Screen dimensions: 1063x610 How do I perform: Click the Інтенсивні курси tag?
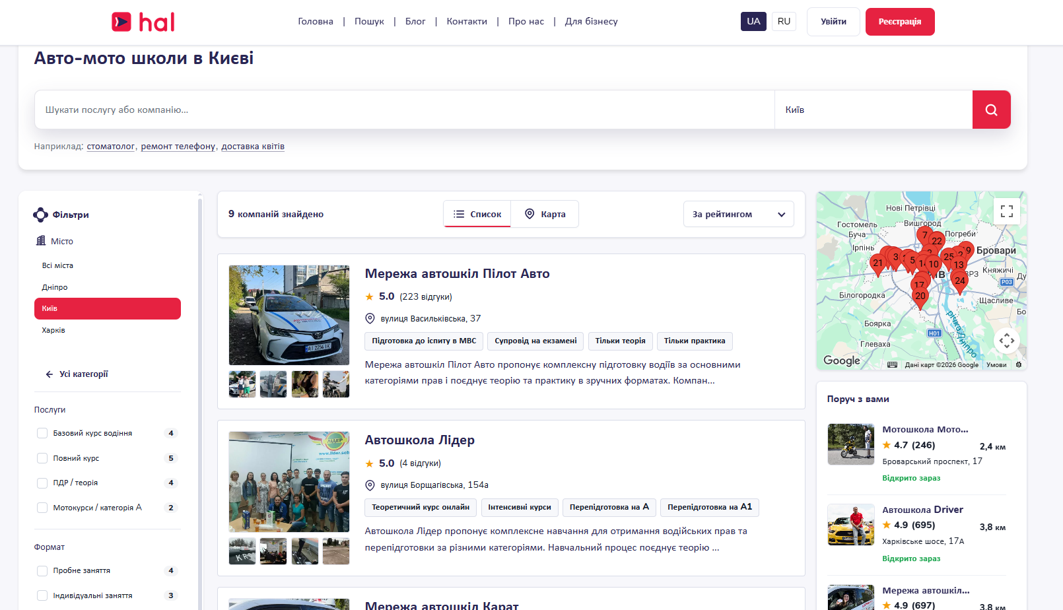pos(520,508)
